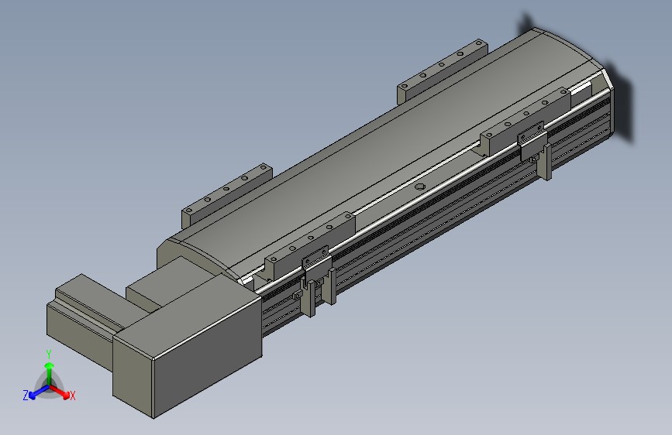Image resolution: width=672 pixels, height=435 pixels.
Task: Click the blue Z axis on the triad
Action: point(39,392)
